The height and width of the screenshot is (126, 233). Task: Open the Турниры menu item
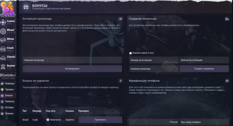(x=9, y=89)
